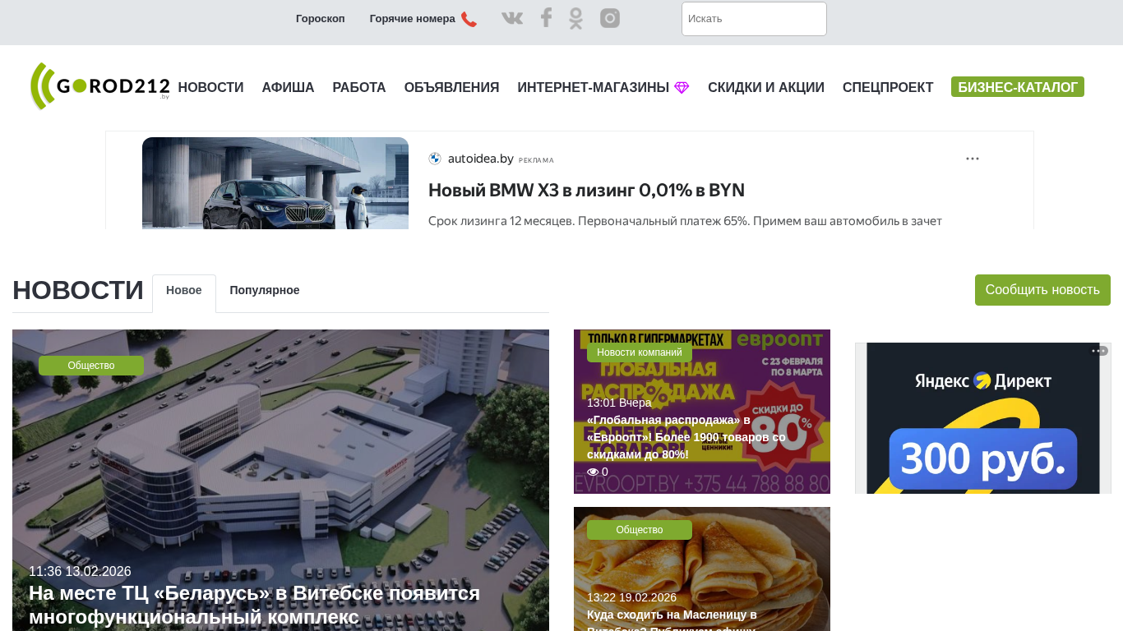Image resolution: width=1123 pixels, height=631 pixels.
Task: Open the BMW ad options dots
Action: coord(973,159)
